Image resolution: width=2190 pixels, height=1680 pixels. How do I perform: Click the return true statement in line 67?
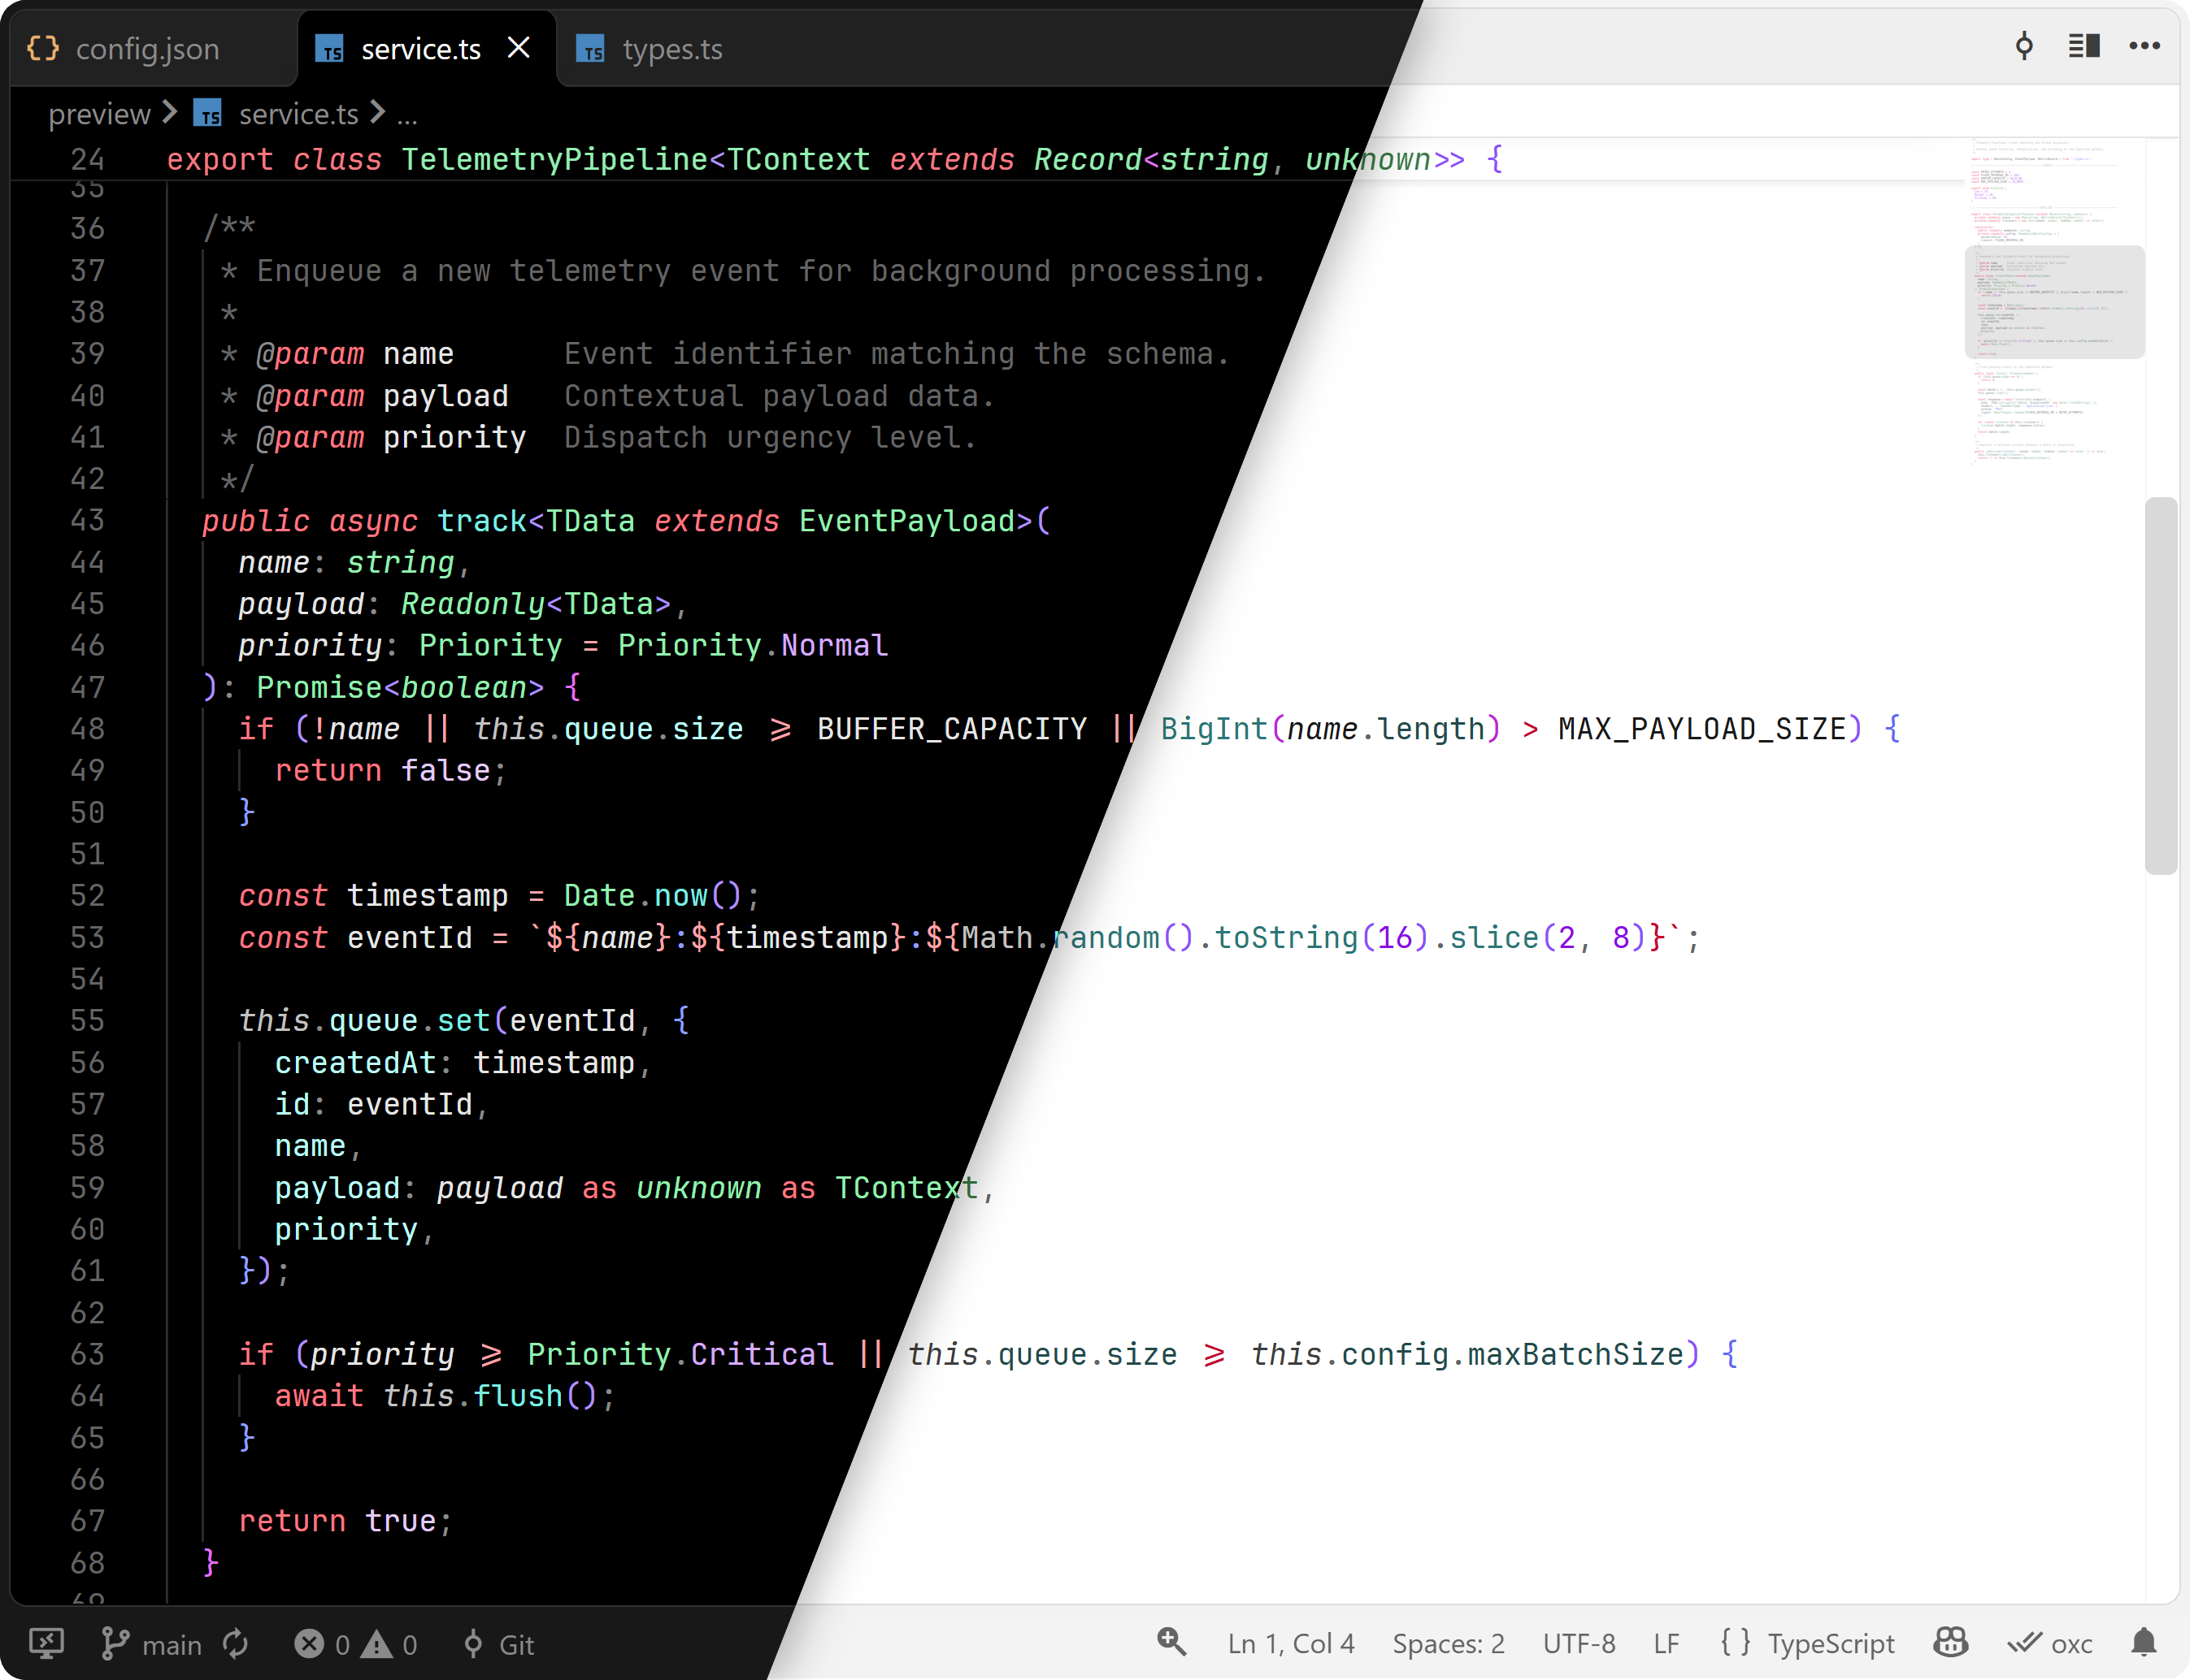345,1521
